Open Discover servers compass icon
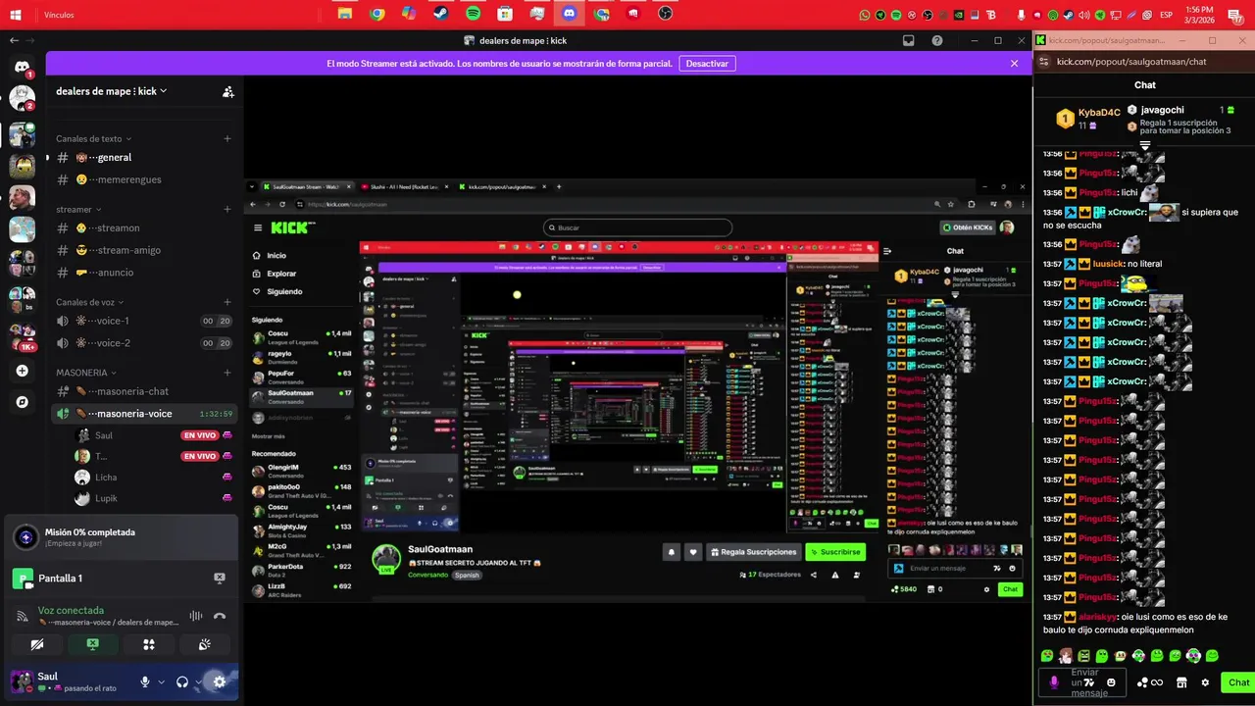Screen dimensions: 1255x706 click(22, 402)
